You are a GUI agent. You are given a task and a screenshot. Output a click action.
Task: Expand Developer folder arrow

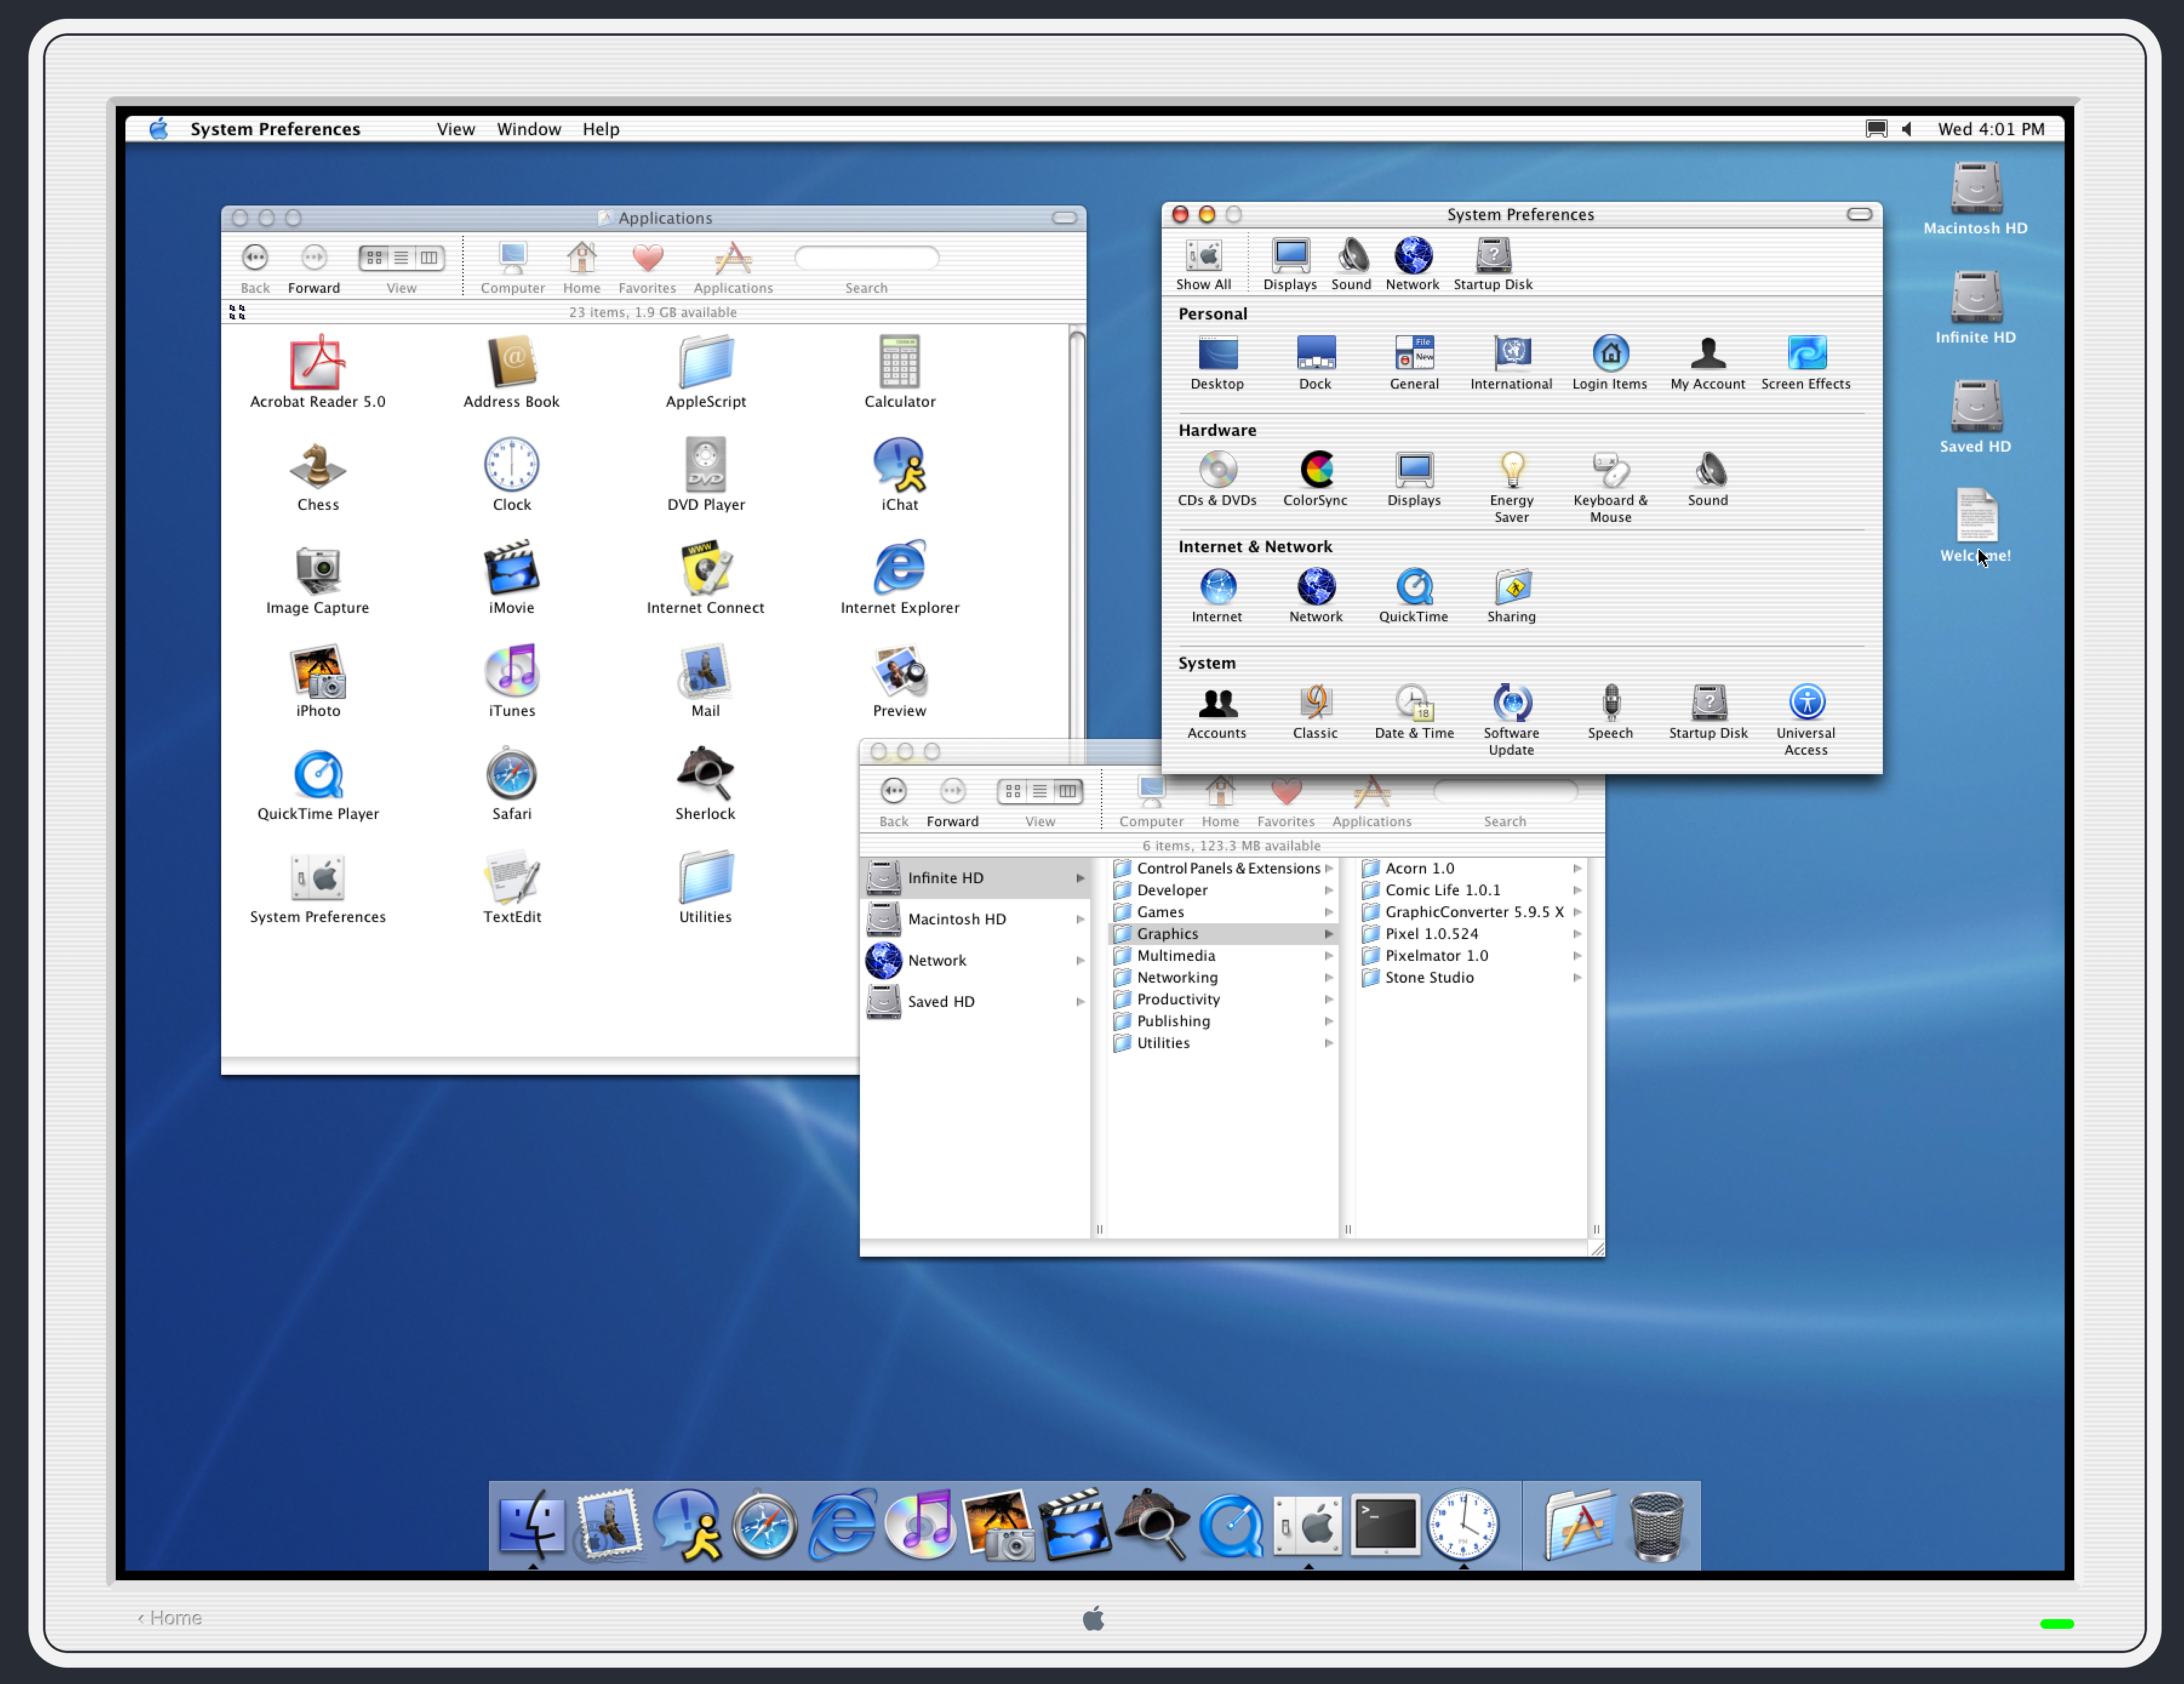1329,890
